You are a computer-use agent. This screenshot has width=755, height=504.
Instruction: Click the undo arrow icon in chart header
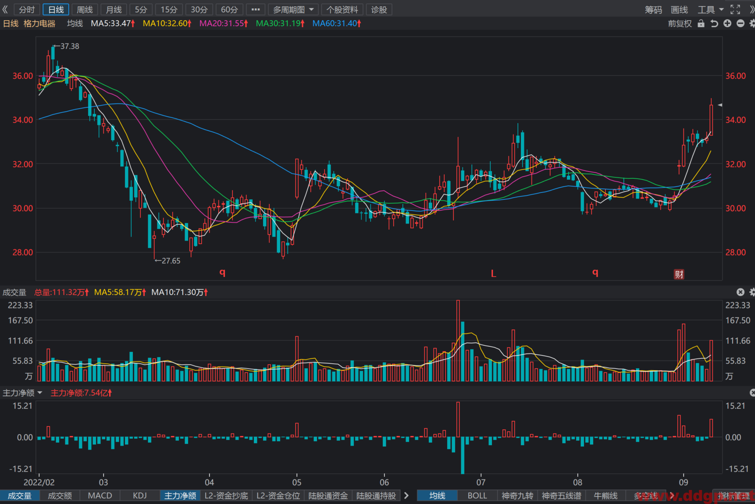click(x=714, y=23)
